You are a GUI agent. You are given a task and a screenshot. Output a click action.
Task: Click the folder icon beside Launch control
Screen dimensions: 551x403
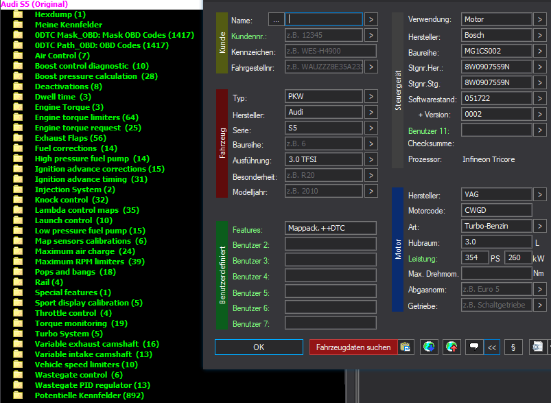click(x=18, y=220)
